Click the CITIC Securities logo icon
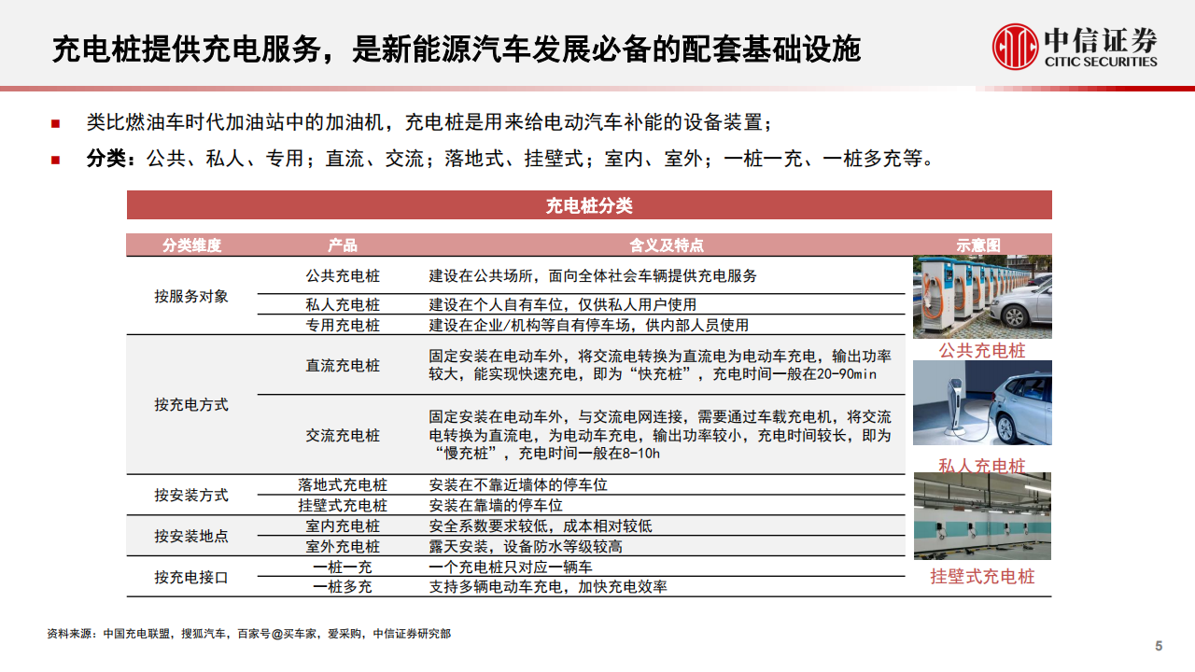Viewport: 1195px width, 672px height. click(1016, 48)
